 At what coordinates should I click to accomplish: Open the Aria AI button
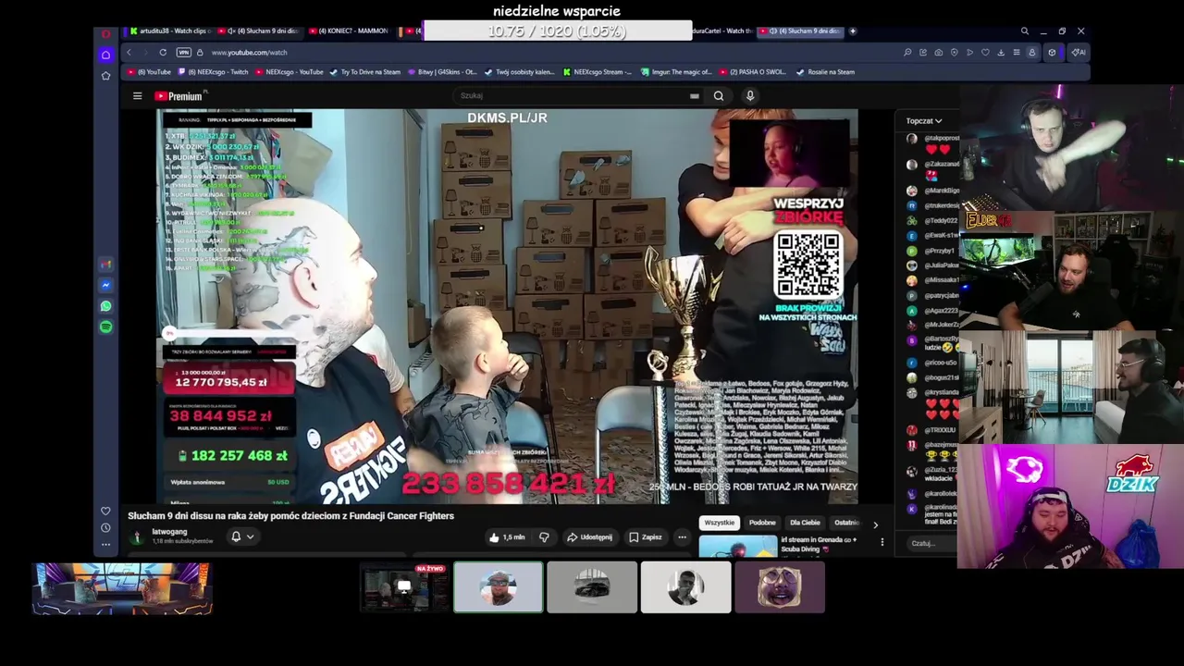click(1079, 53)
